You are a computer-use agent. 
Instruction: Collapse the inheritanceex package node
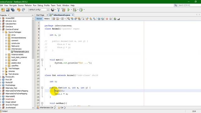[x=6, y=49]
